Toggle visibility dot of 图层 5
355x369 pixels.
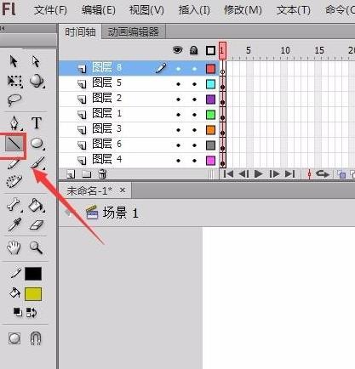tap(178, 84)
